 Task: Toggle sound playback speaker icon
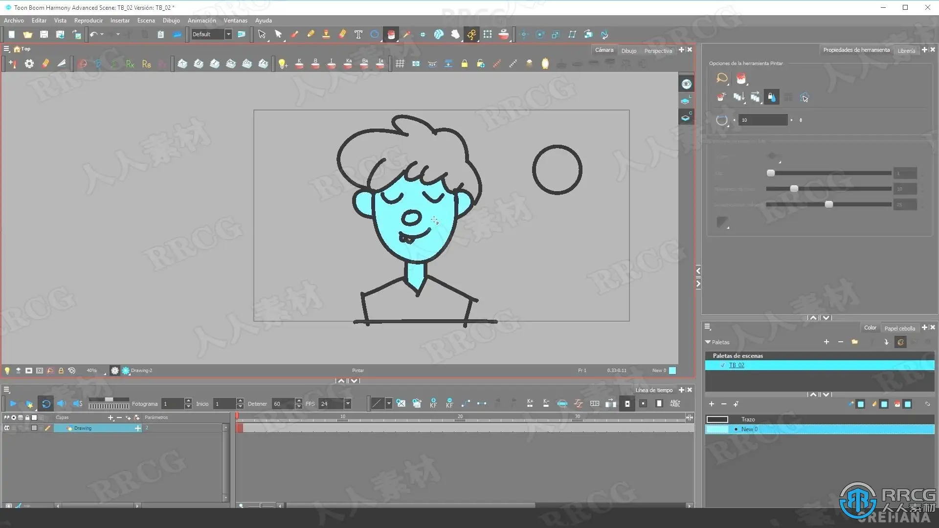click(x=61, y=404)
